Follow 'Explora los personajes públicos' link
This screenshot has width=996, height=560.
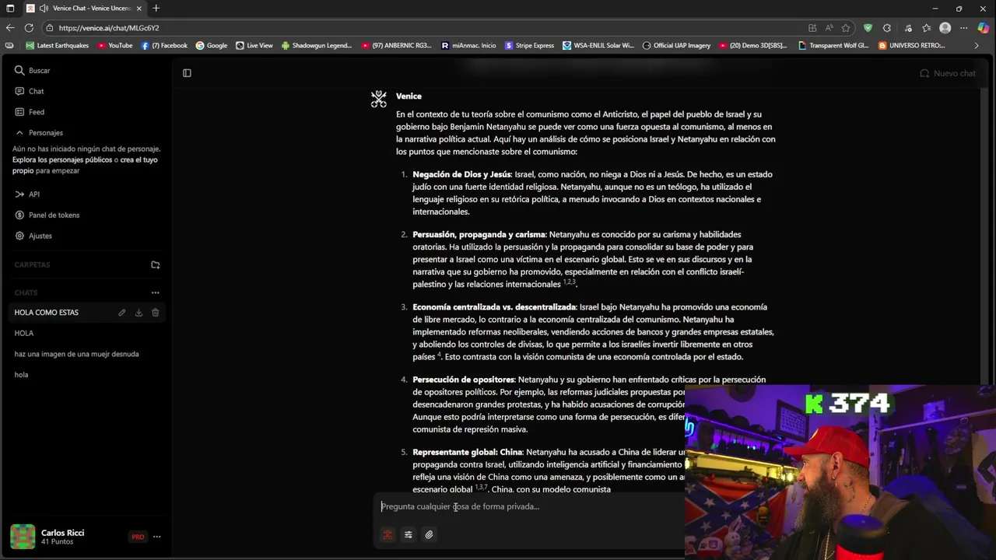[x=62, y=159]
